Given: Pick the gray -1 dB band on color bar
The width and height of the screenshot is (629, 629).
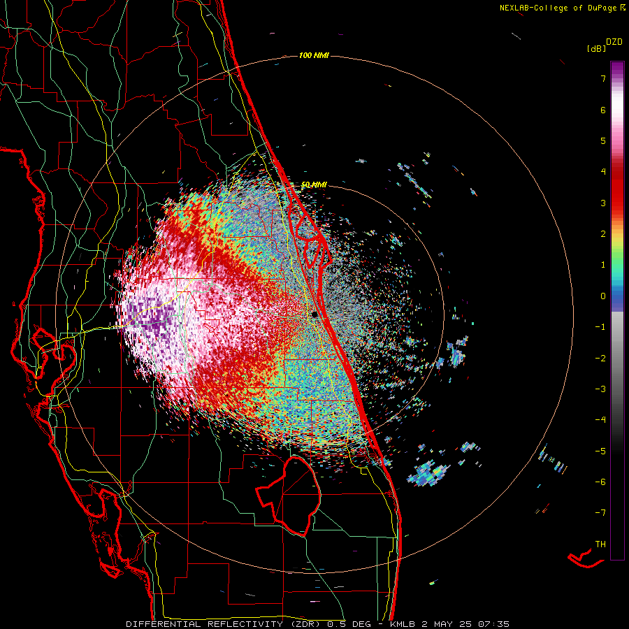Looking at the screenshot, I should 617,327.
